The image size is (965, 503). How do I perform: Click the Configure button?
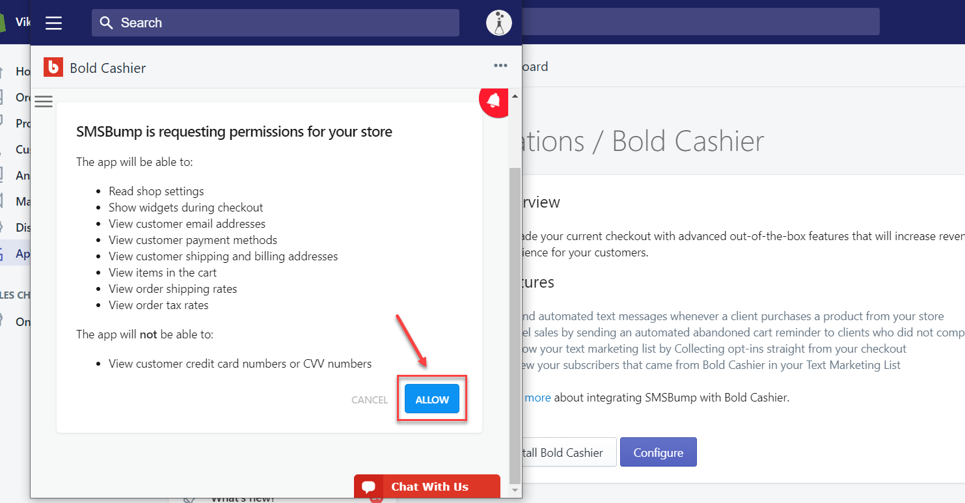659,452
